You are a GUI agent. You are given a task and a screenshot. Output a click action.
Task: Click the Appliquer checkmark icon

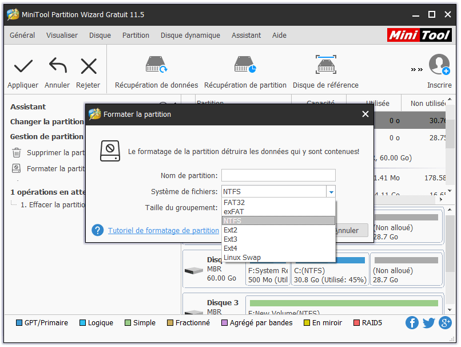pos(23,66)
